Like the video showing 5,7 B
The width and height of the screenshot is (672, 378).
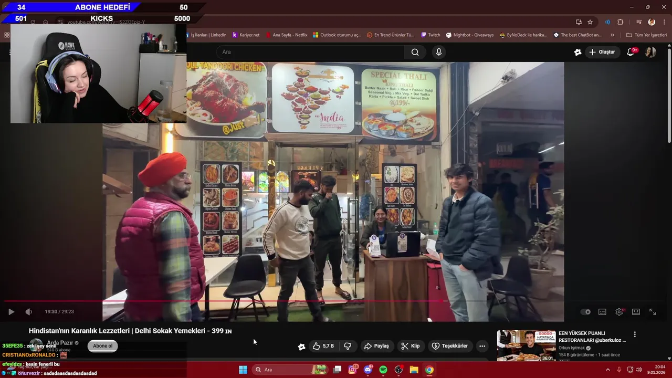pos(323,346)
